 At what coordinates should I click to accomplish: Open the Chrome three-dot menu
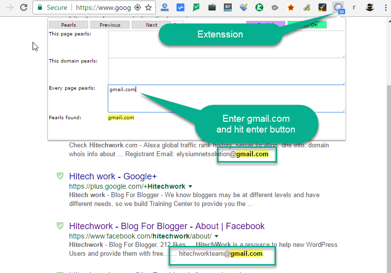[386, 7]
